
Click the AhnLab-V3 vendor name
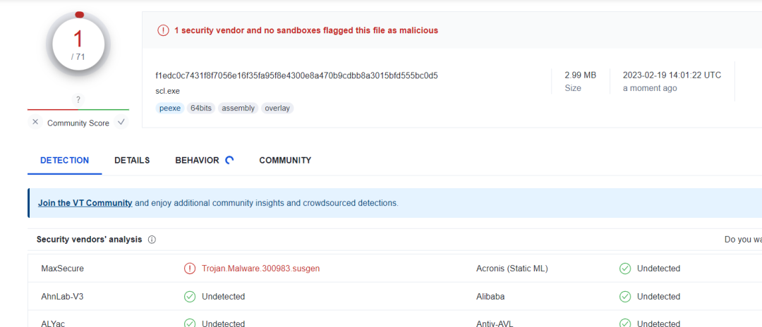[x=62, y=297]
